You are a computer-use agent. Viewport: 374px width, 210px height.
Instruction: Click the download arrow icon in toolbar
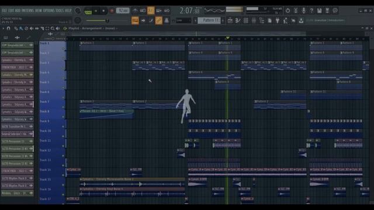coord(301,20)
